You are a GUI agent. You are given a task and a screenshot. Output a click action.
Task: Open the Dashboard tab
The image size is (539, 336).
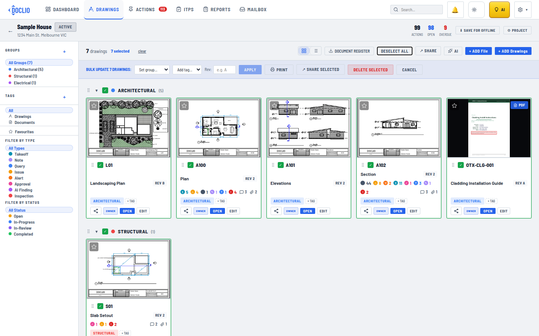point(62,9)
